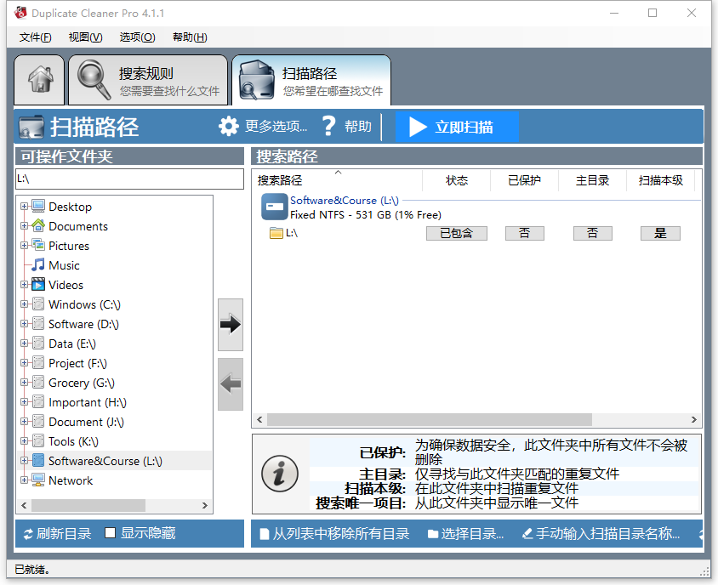This screenshot has width=718, height=585.
Task: Expand the Data (E:\) tree node
Action: click(25, 344)
